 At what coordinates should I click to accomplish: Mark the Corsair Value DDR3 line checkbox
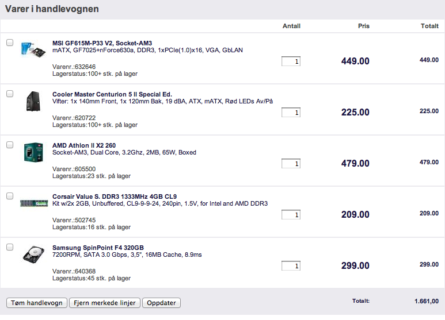[x=9, y=196]
